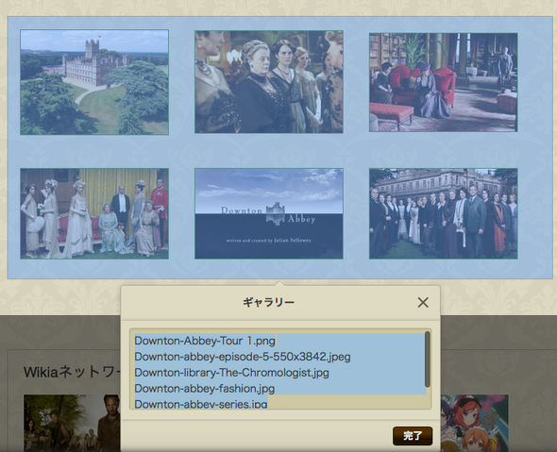Click the Wikiaネットワーク heading
The image size is (557, 452).
coord(73,372)
